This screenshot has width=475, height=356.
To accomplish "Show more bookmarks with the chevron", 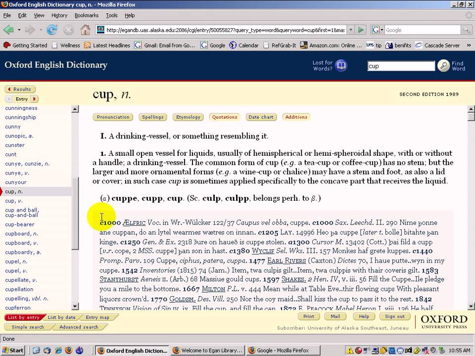I will pos(469,45).
